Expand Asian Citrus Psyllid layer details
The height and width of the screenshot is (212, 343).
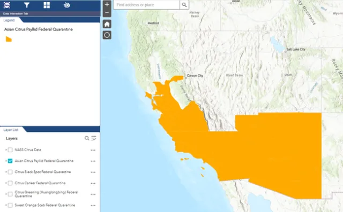pyautogui.click(x=6, y=161)
